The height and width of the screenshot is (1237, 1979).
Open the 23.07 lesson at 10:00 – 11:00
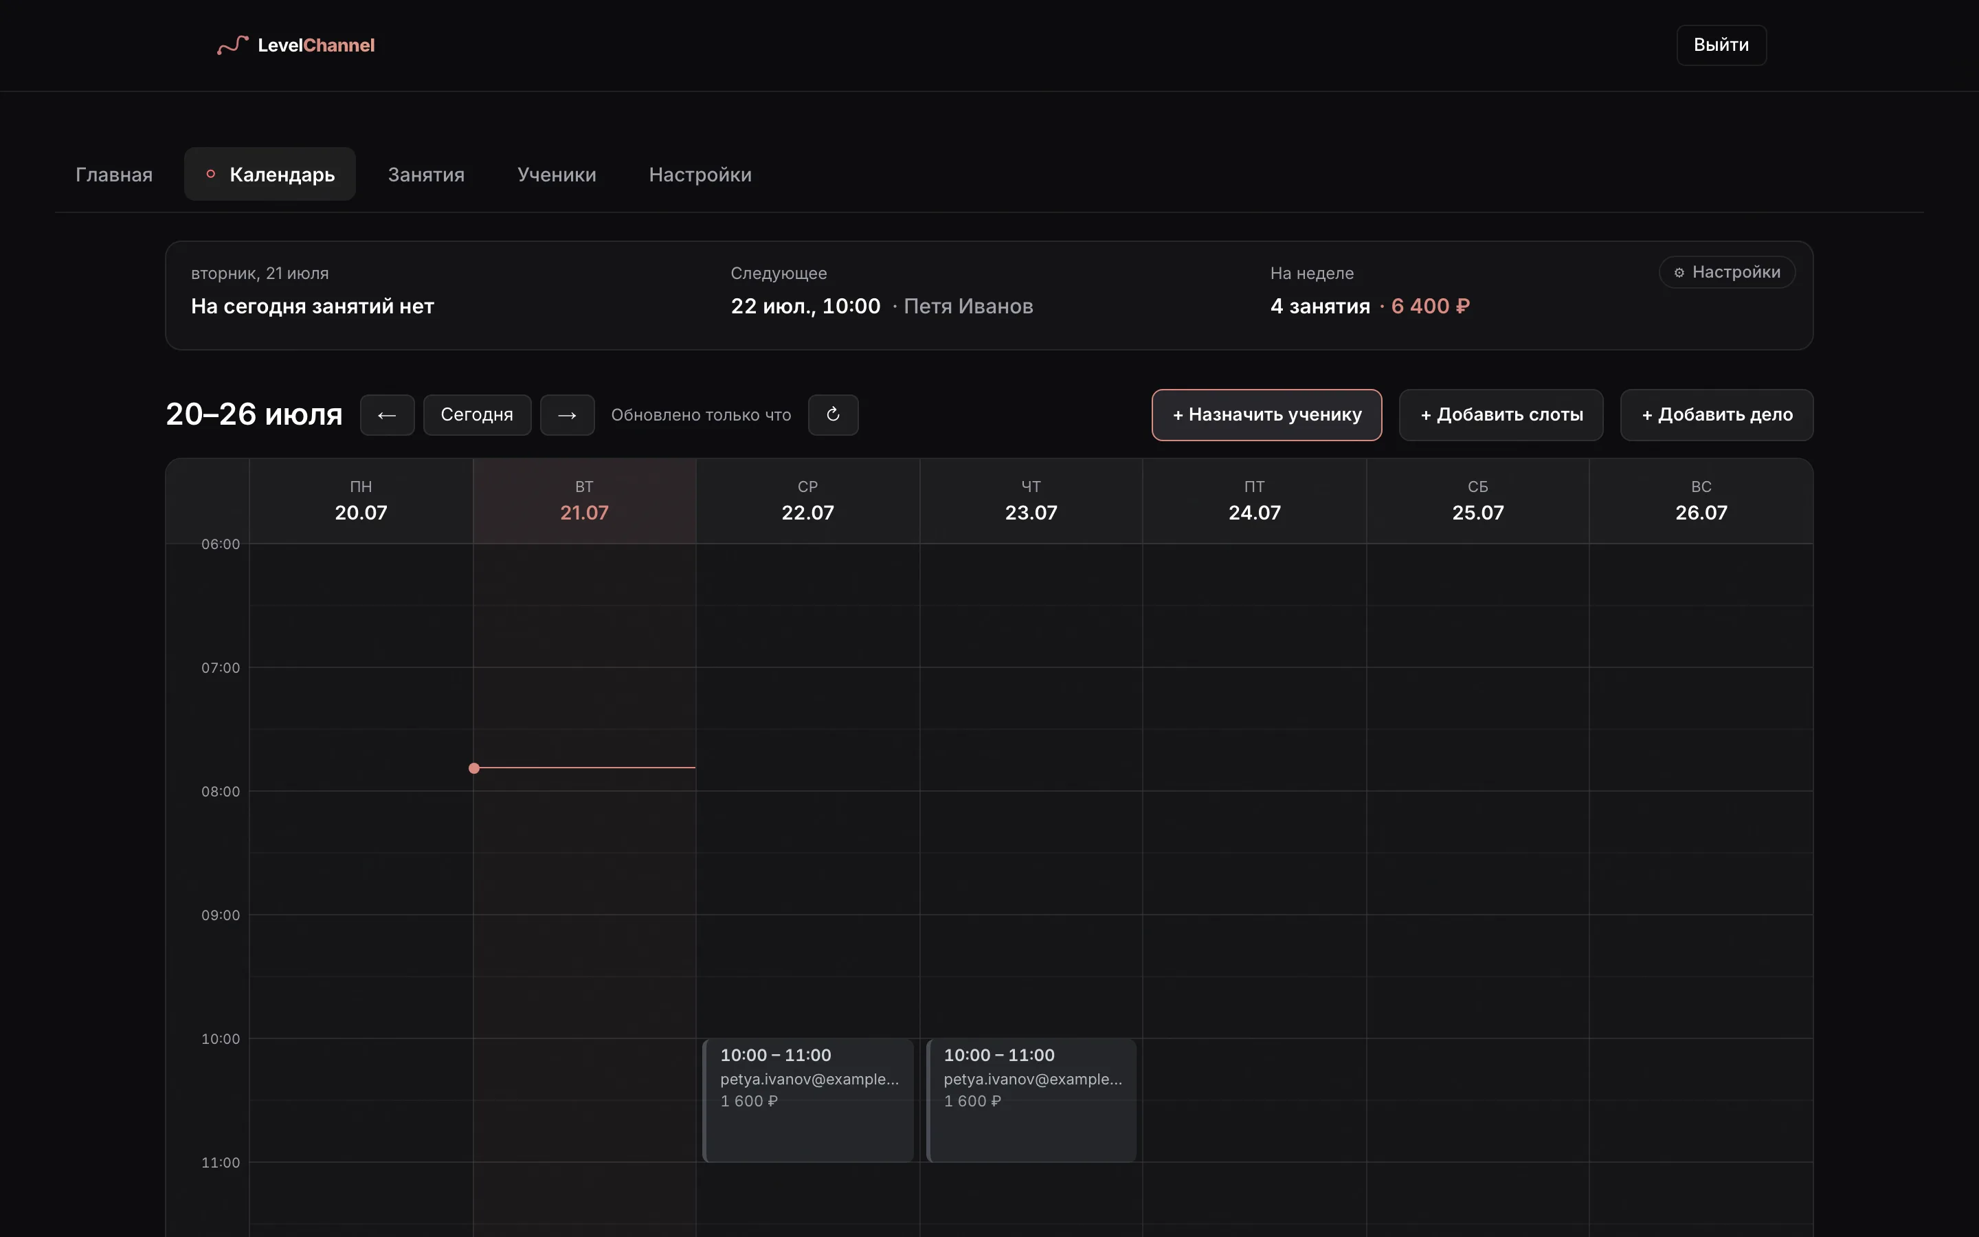coord(1031,1100)
